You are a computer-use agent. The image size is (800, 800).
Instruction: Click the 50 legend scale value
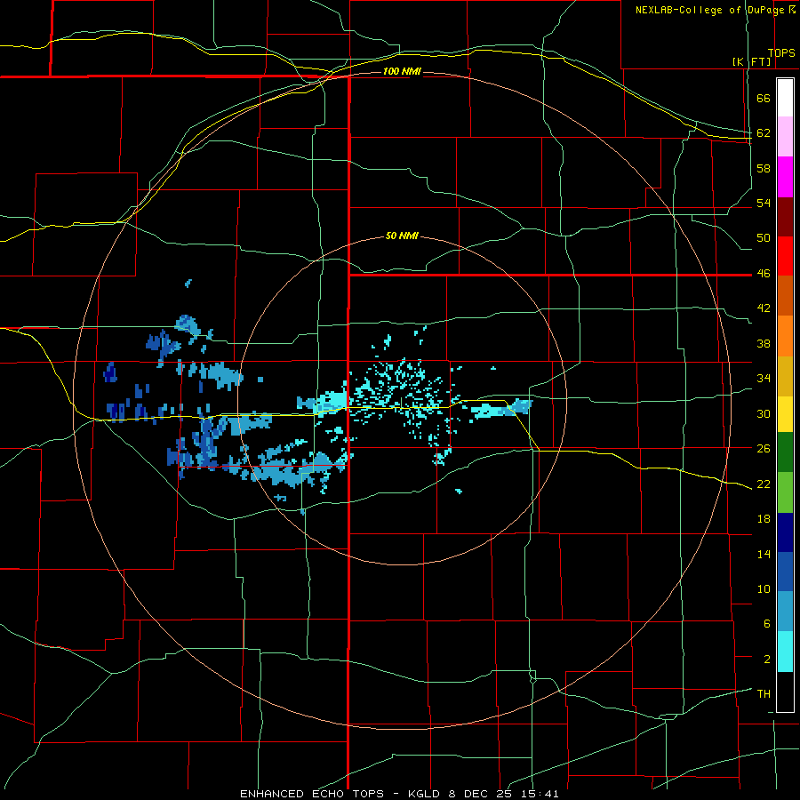click(x=764, y=238)
